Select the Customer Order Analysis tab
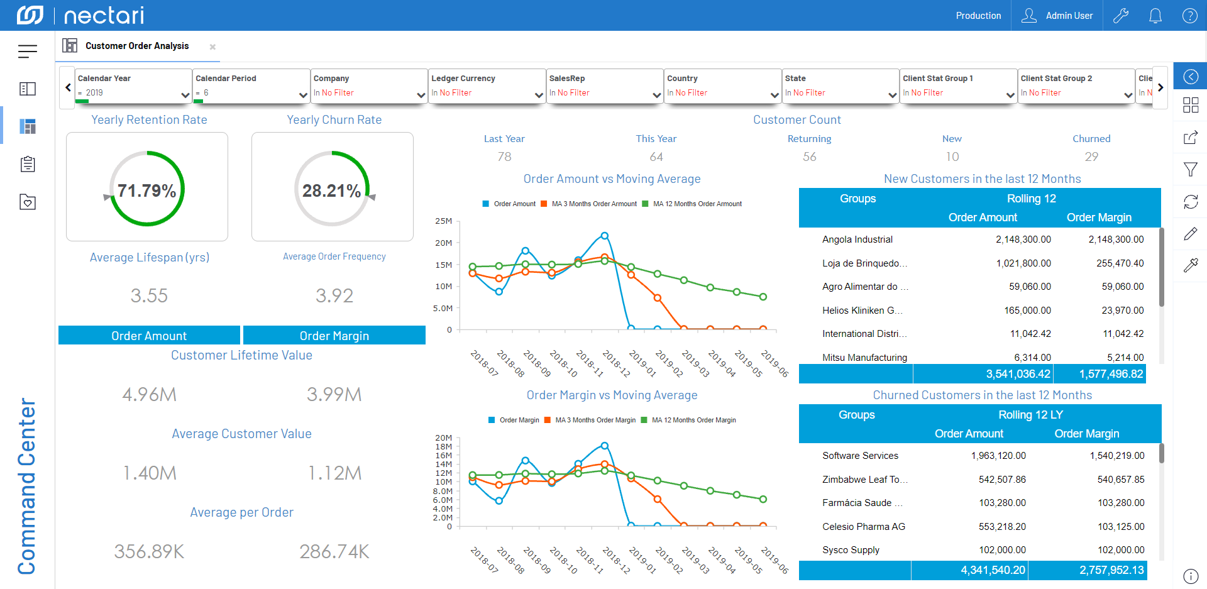This screenshot has width=1207, height=589. [x=136, y=46]
